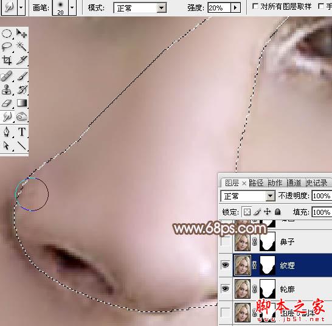Show the 图层 副本 layer visibility box
Image resolution: width=332 pixels, height=326 pixels.
pos(226,313)
